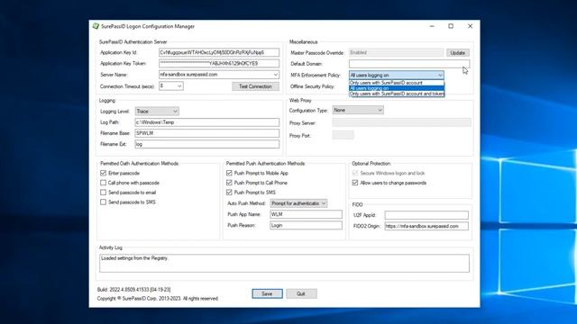Click the Push App Name field

pos(306,214)
